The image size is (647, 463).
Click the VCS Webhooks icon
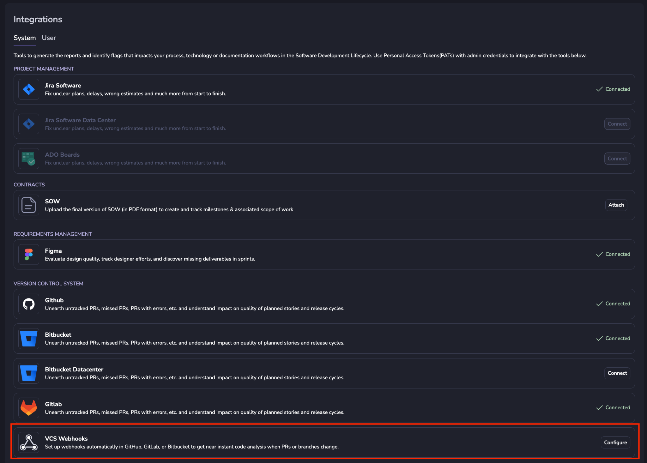(29, 442)
